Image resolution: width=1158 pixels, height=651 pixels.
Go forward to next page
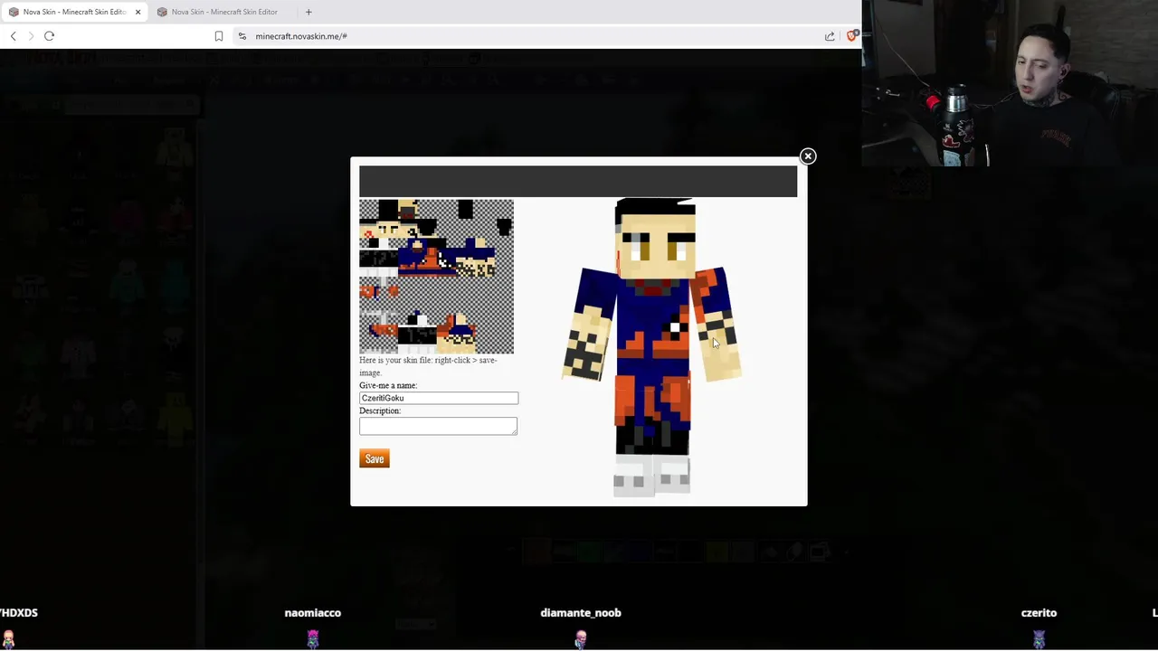[x=31, y=36]
